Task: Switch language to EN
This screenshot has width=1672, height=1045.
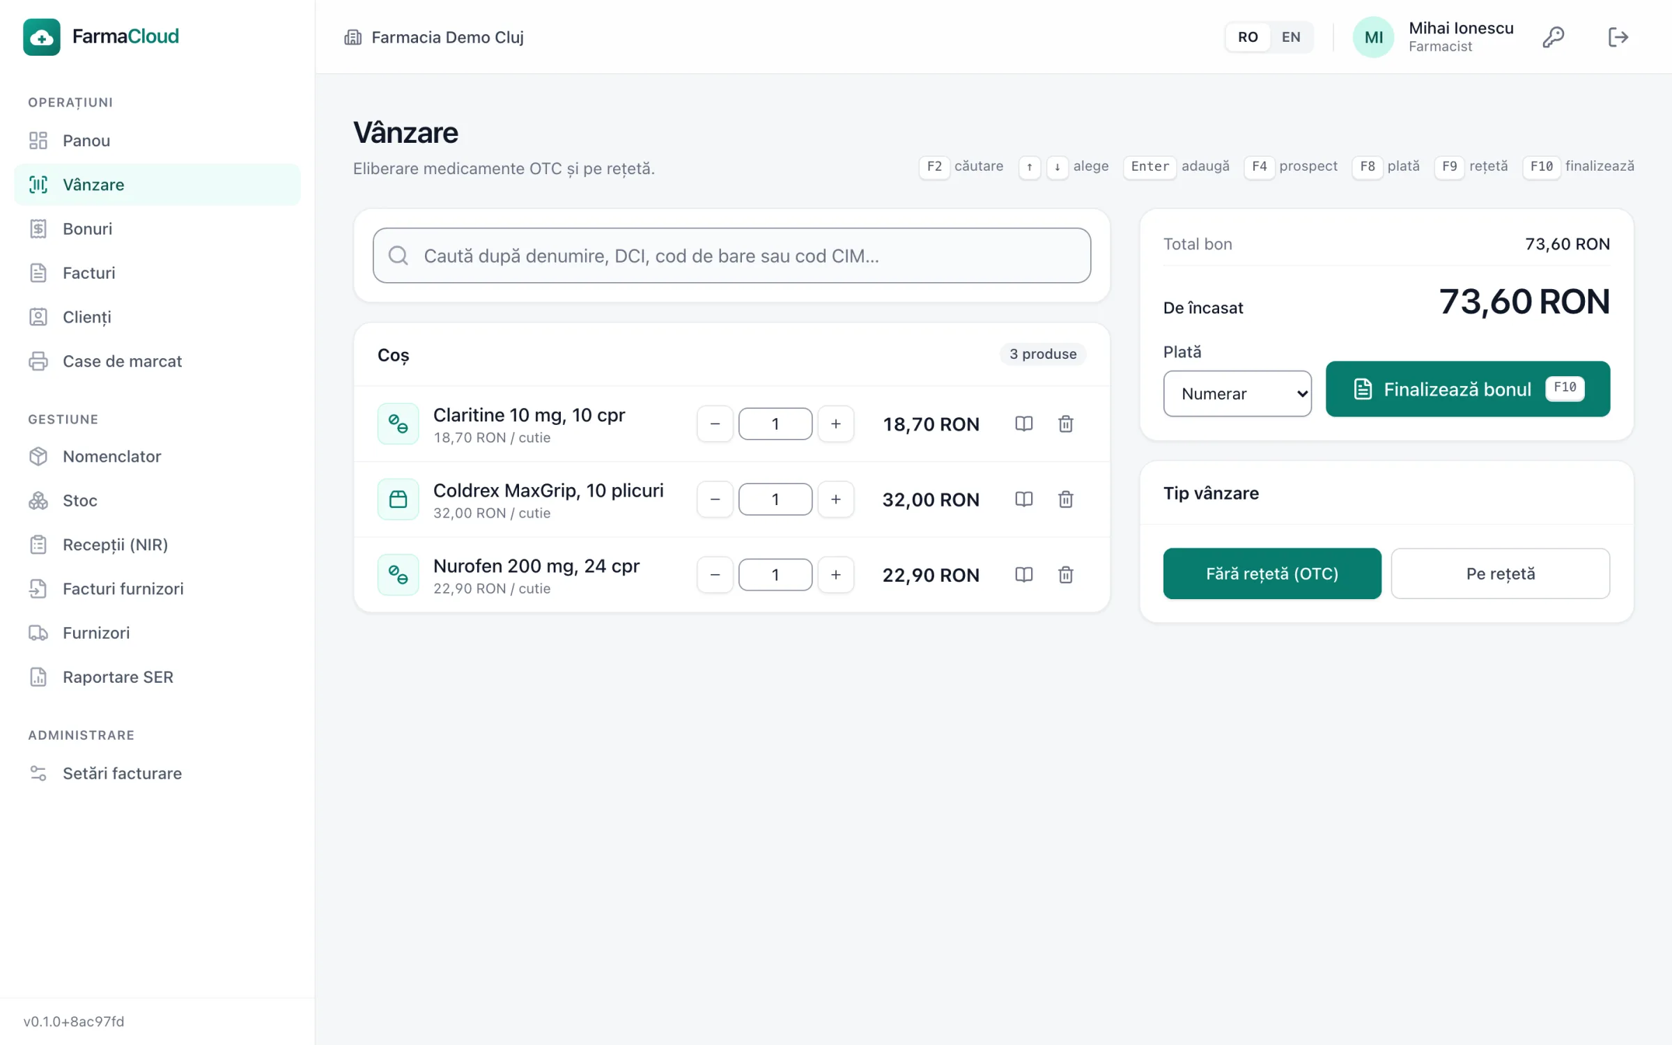Action: pyautogui.click(x=1290, y=37)
